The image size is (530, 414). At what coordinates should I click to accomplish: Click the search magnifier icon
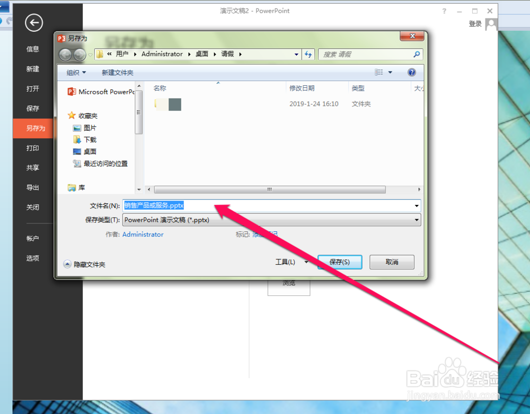point(417,54)
